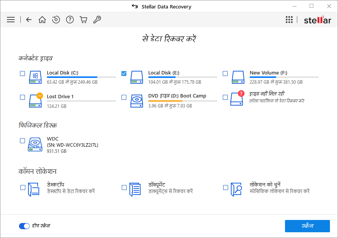Open the Help question mark icon
The image size is (338, 238).
click(x=70, y=20)
